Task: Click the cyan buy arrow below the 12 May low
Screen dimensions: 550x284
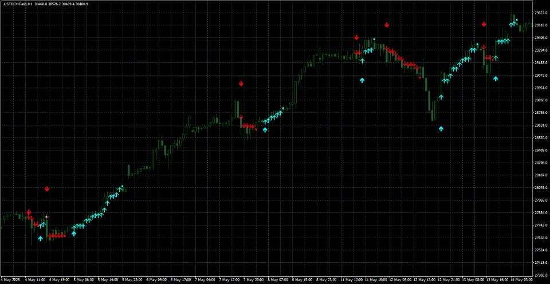Action: tap(441, 129)
